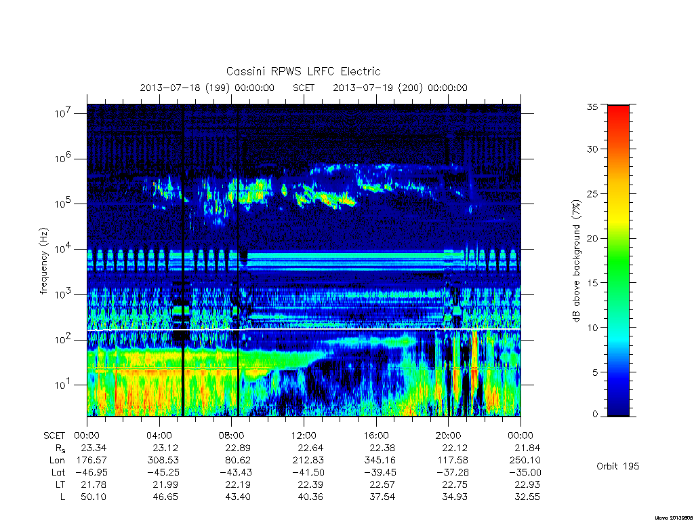Click the Lon value 345.16
Viewport: 694px width, 521px height.
[x=380, y=460]
